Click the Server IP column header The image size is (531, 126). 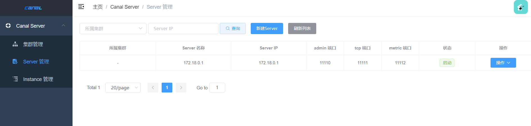coord(269,48)
